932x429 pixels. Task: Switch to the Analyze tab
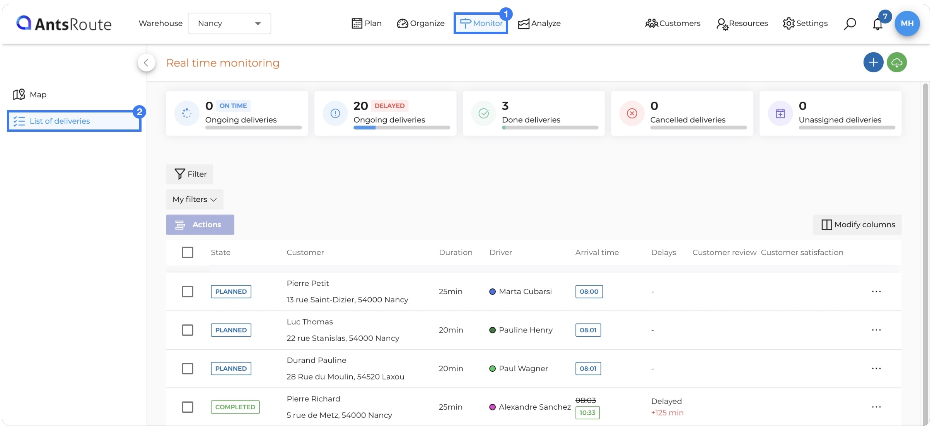[539, 24]
